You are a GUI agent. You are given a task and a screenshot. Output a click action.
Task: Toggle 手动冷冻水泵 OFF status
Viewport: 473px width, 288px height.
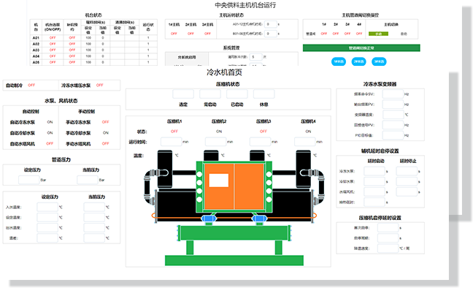pos(105,122)
